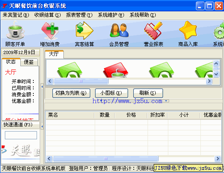The height and width of the screenshot is (173, 224).
Task: Click the 折扣率 column header
Action: [158, 115]
